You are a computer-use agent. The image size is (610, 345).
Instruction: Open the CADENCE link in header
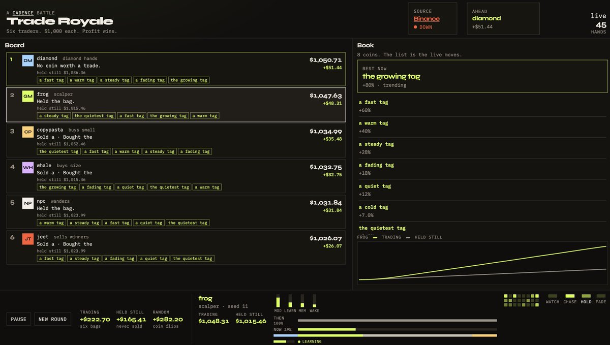click(x=23, y=13)
